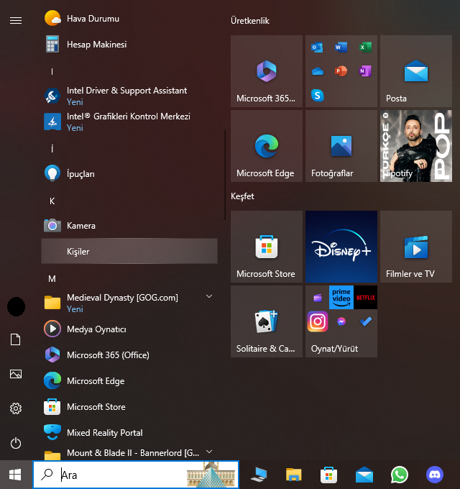The width and height of the screenshot is (460, 489).
Task: Open Microsoft Store from taskbar
Action: click(x=328, y=475)
